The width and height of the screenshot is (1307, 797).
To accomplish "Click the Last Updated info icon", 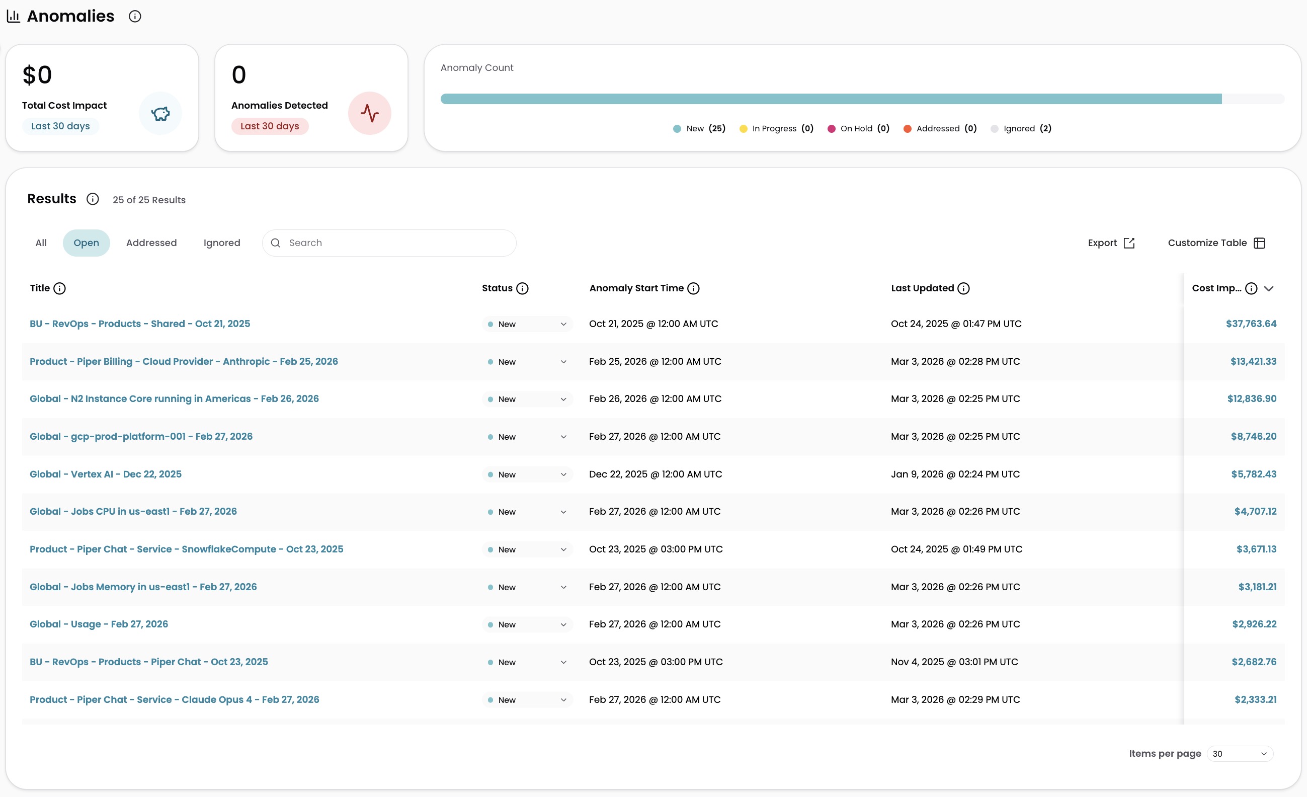I will [964, 288].
